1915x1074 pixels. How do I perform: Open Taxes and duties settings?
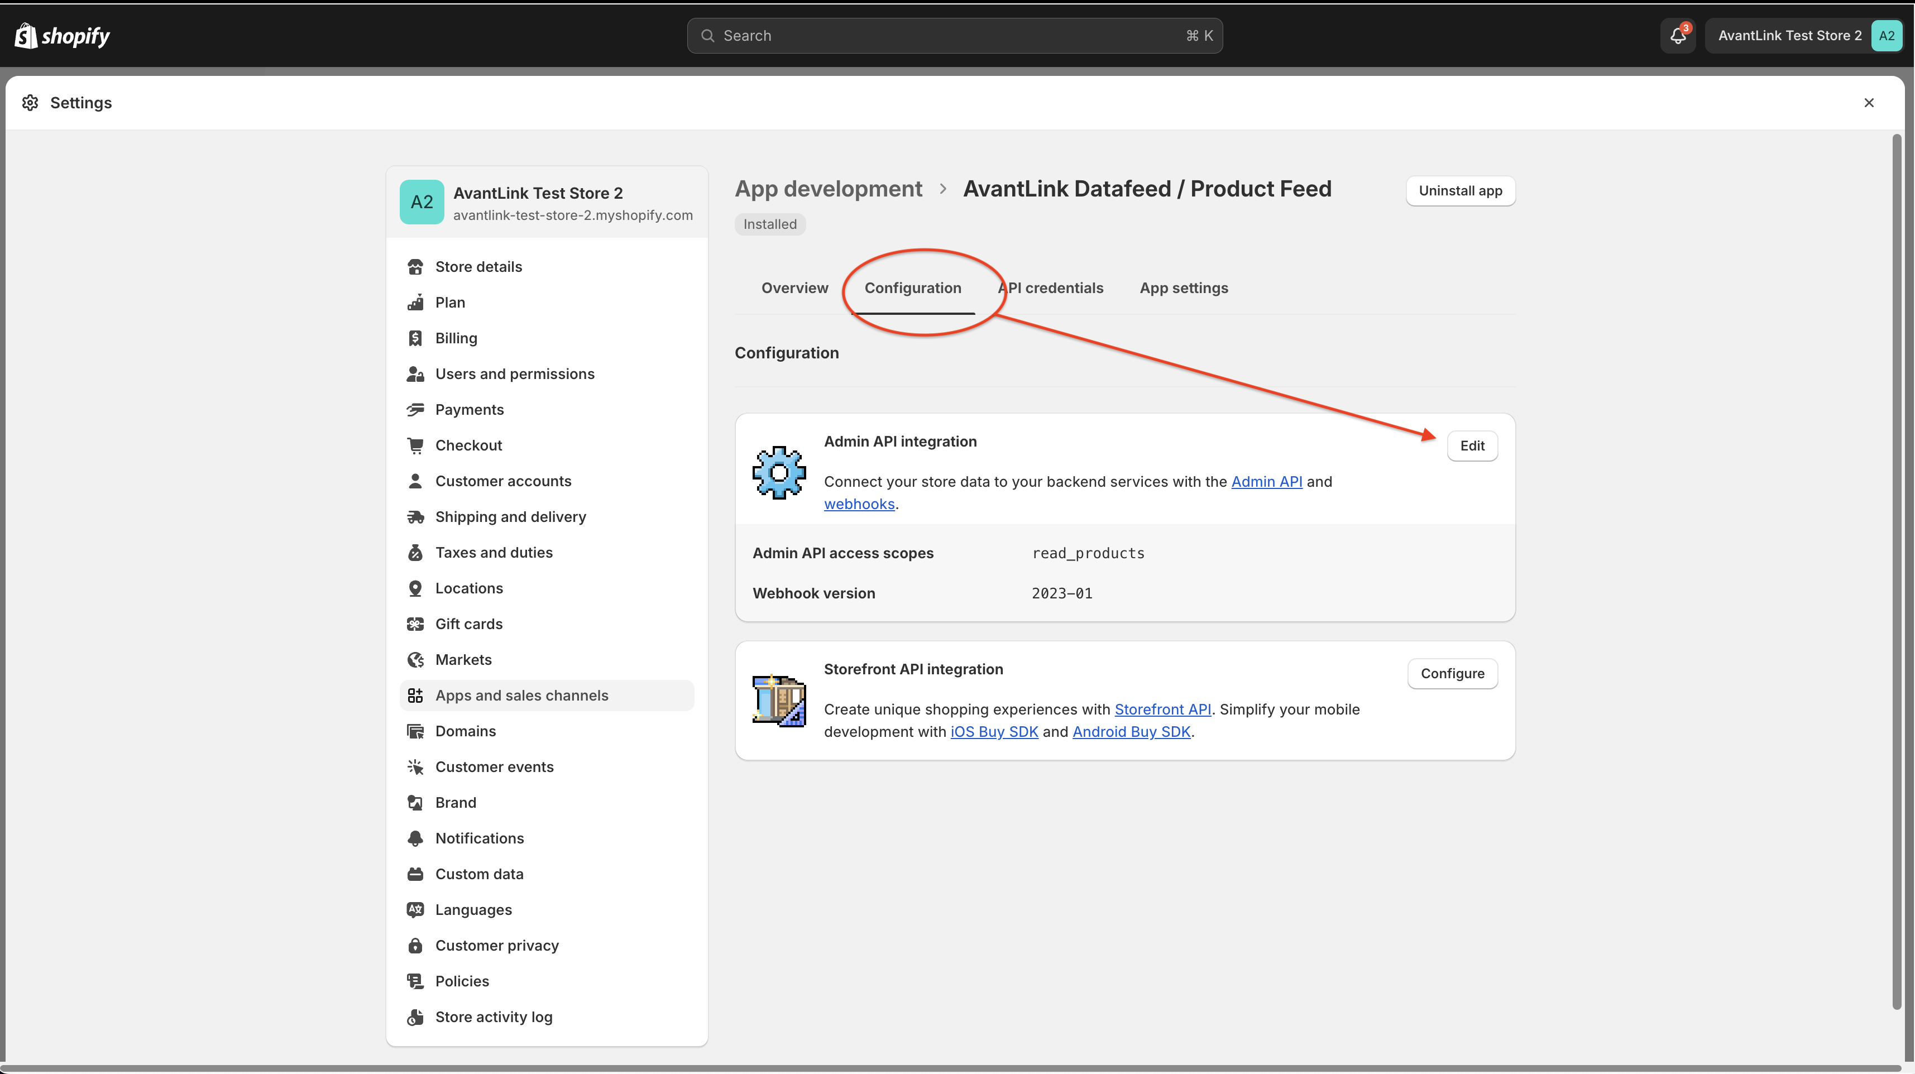547,552
